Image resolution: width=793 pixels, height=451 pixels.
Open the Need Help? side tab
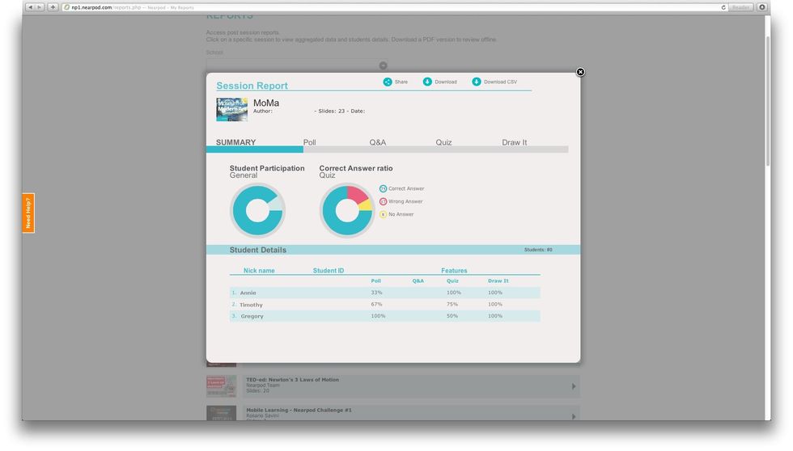tap(28, 213)
